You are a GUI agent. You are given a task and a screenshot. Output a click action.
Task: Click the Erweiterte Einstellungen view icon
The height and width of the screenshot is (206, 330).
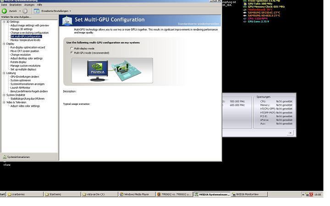coord(37,11)
